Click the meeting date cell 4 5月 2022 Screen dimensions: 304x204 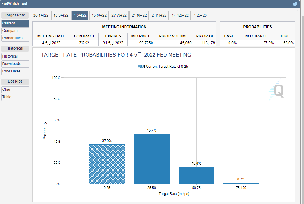tap(51, 43)
